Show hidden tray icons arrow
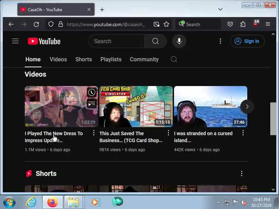 (219, 202)
